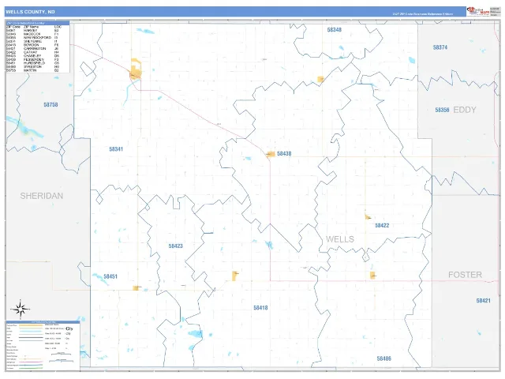Click the WELLS county label

pyautogui.click(x=340, y=239)
